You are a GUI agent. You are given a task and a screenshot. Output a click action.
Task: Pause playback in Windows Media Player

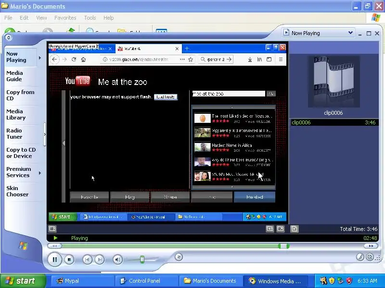tap(54, 259)
